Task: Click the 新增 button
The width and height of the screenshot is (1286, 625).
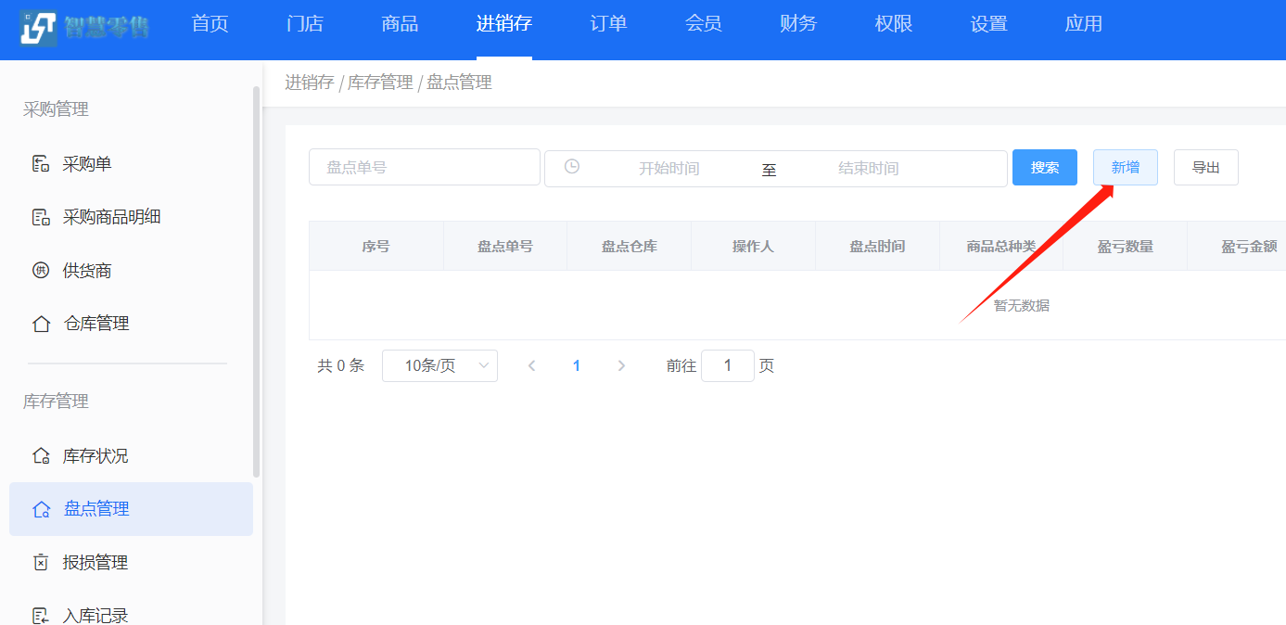Action: tap(1125, 168)
